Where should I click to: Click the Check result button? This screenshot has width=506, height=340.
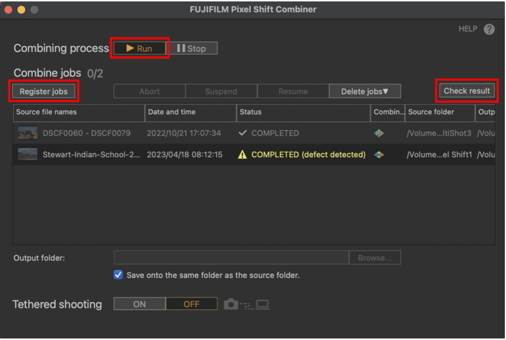tap(467, 91)
